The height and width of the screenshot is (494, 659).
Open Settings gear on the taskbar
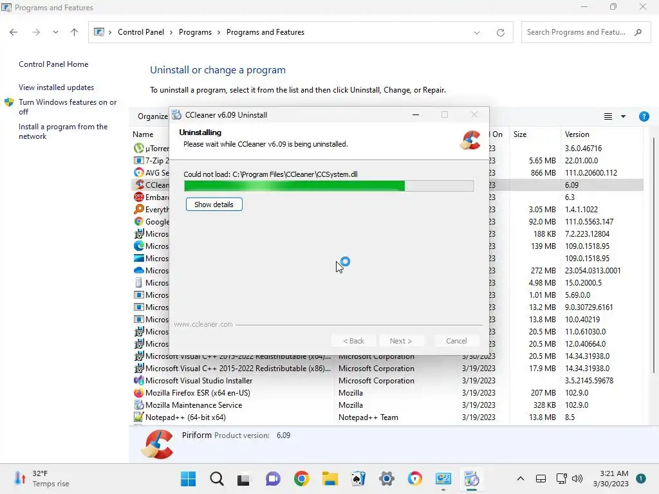pos(387,479)
